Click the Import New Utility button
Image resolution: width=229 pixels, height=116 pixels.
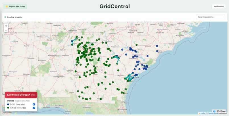[15, 7]
